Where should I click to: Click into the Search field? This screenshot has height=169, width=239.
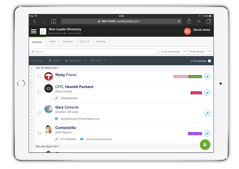tap(94, 51)
